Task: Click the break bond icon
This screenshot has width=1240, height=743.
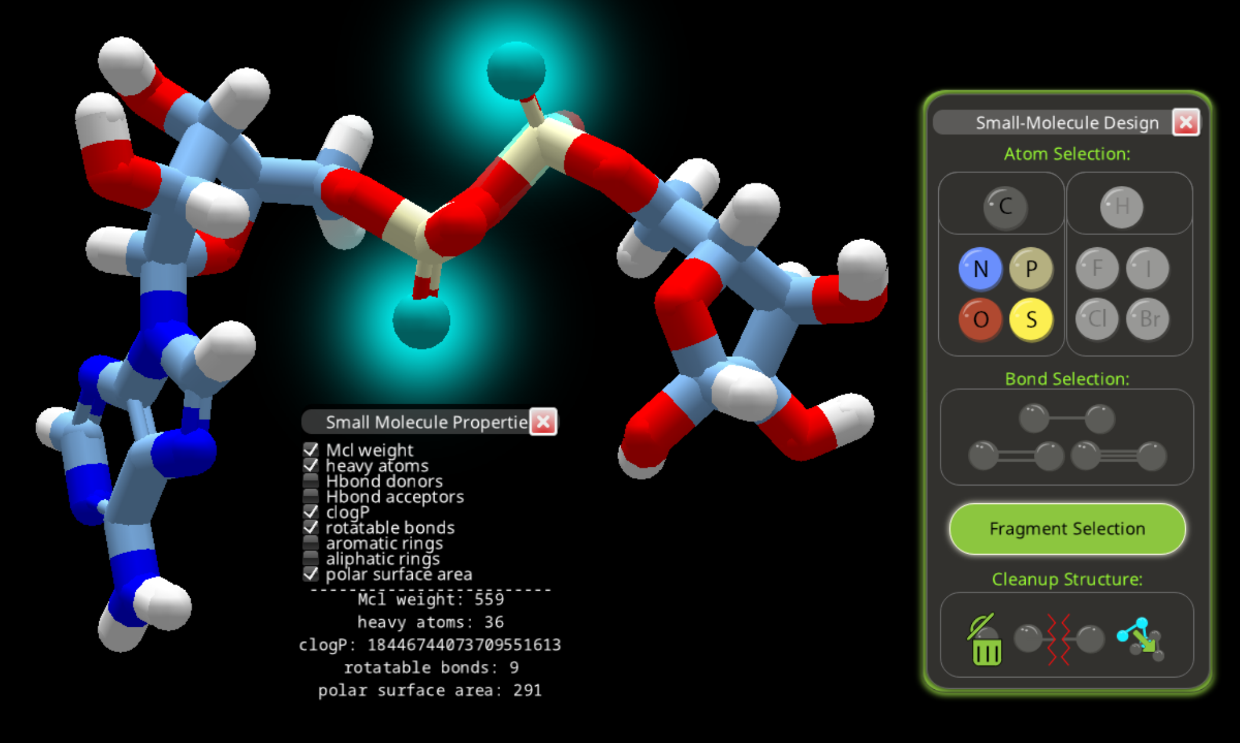Action: tap(1059, 640)
